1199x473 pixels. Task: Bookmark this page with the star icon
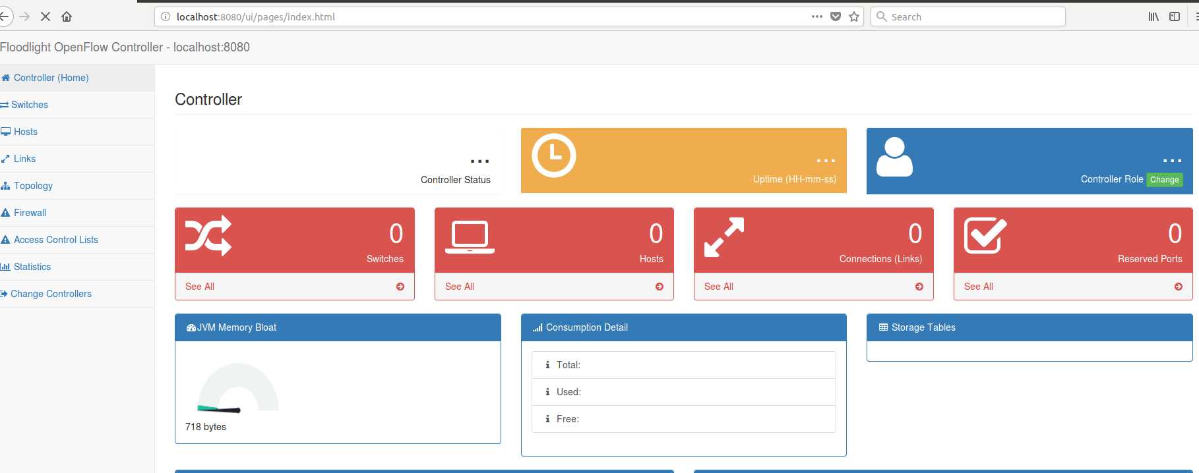854,16
